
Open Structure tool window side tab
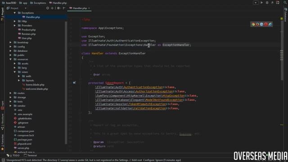coord(2,121)
